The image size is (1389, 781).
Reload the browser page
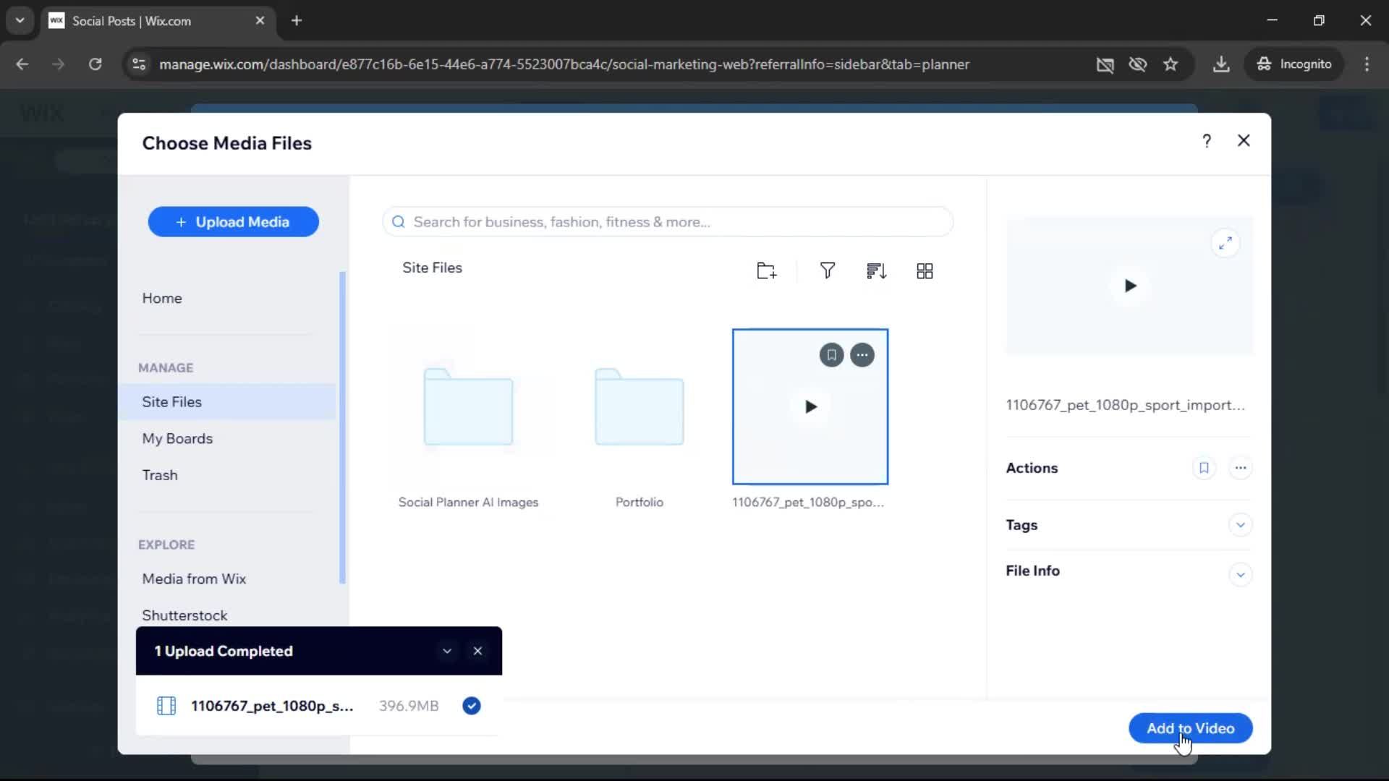point(95,64)
